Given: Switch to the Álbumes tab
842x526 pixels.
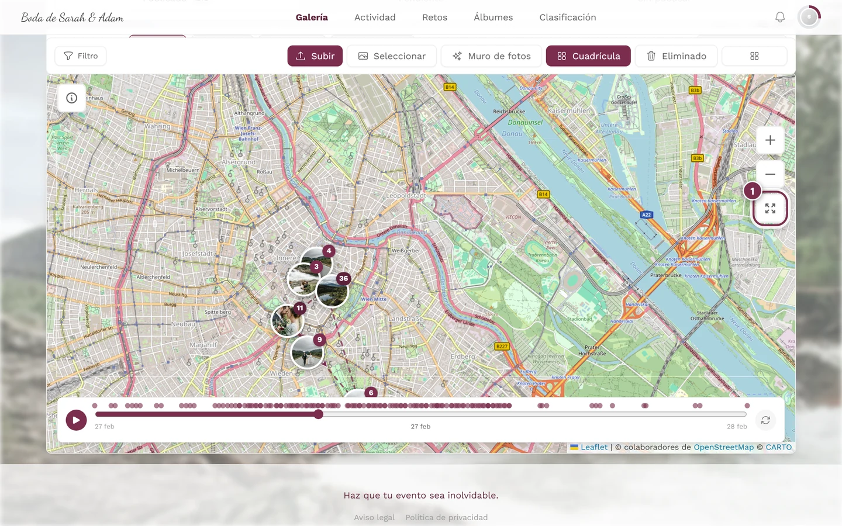Looking at the screenshot, I should [x=494, y=18].
